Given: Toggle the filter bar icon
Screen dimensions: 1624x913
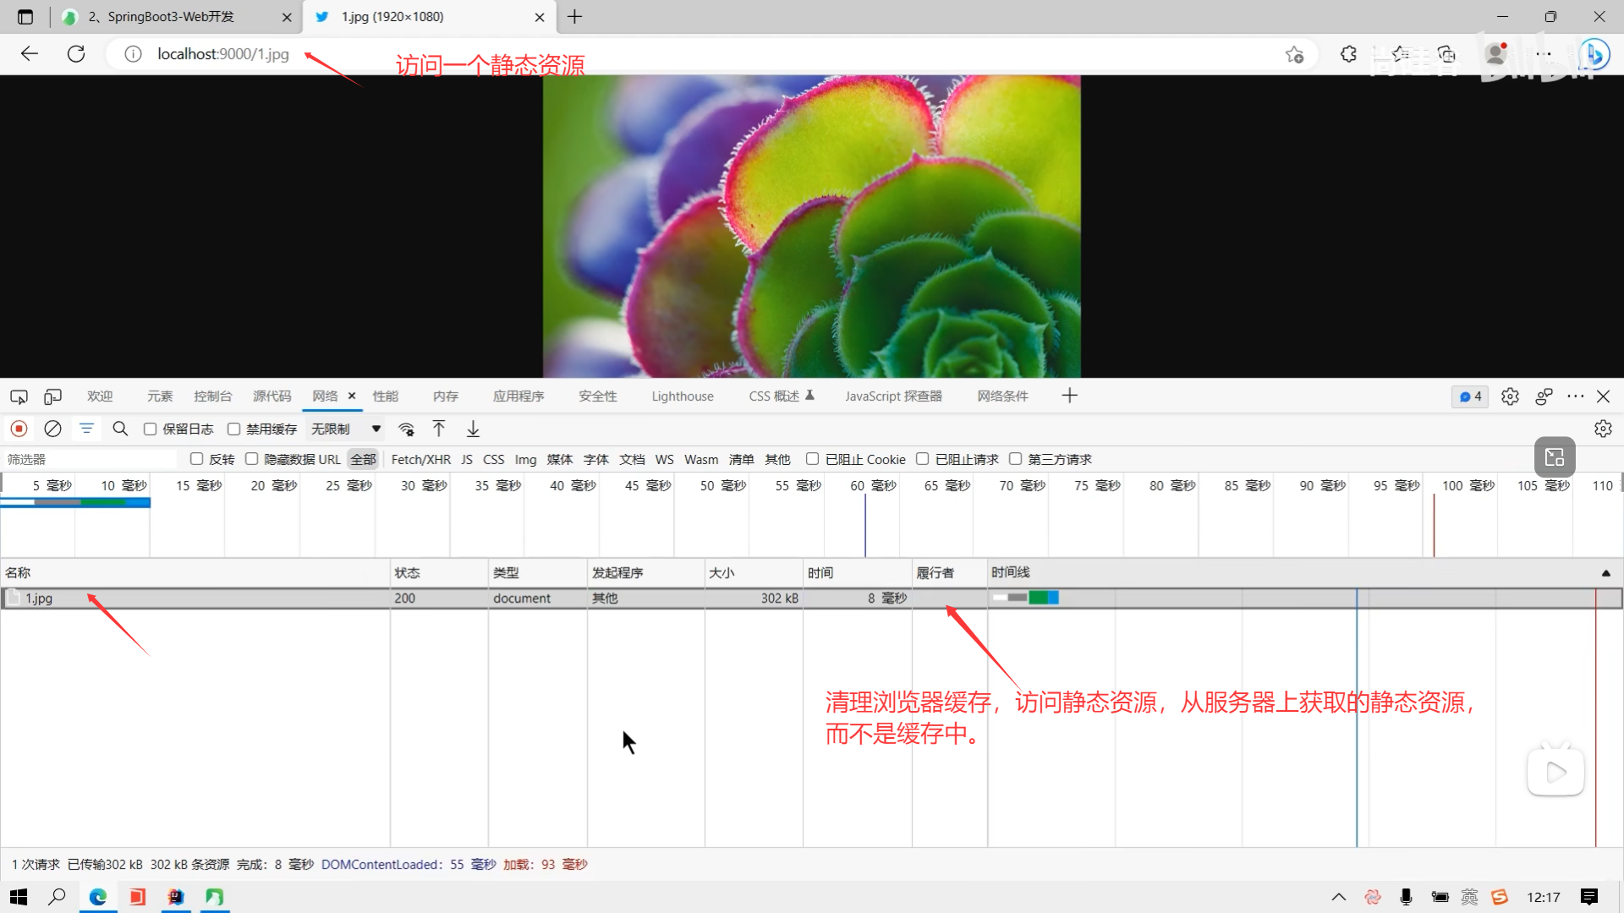Looking at the screenshot, I should tap(86, 429).
